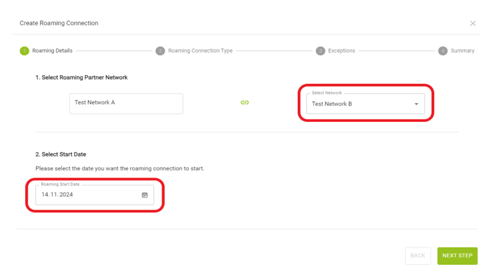Close the Create Roaming Connection dialog
The image size is (503, 277).
pos(472,23)
